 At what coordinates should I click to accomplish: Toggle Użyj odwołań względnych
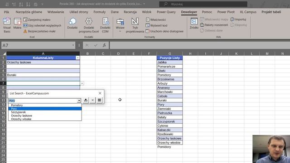point(42,25)
